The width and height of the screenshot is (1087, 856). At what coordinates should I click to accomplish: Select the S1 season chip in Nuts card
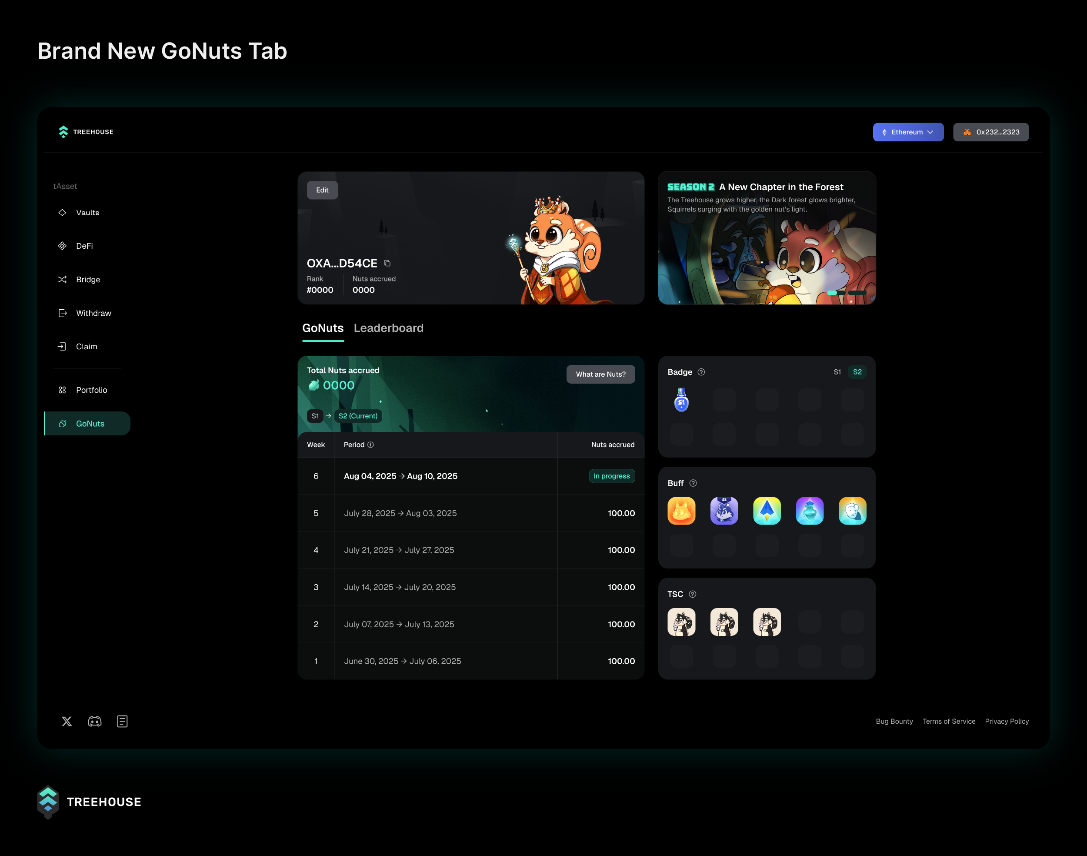point(315,416)
